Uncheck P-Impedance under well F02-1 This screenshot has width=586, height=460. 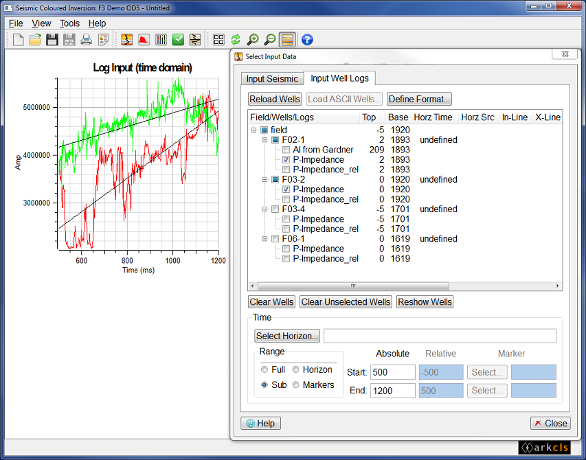(x=286, y=160)
